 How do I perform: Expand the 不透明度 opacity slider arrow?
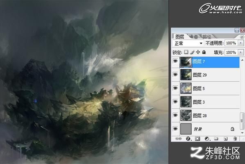point(240,43)
